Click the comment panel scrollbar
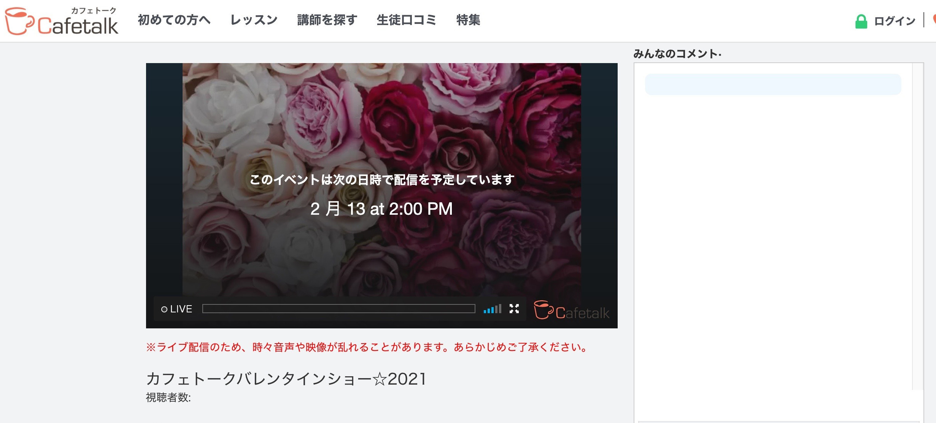 coord(918,226)
